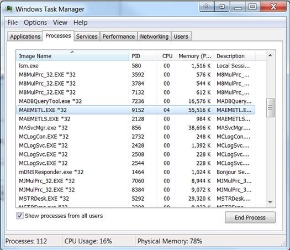The width and height of the screenshot is (290, 250).
Task: Switch to the Services tab
Action: coord(87,37)
